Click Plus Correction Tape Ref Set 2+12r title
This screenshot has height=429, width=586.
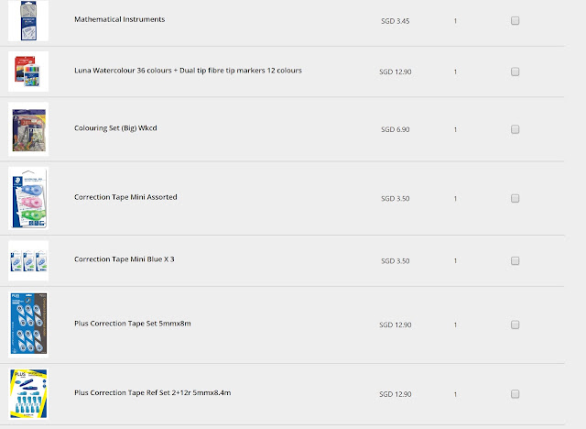(153, 392)
